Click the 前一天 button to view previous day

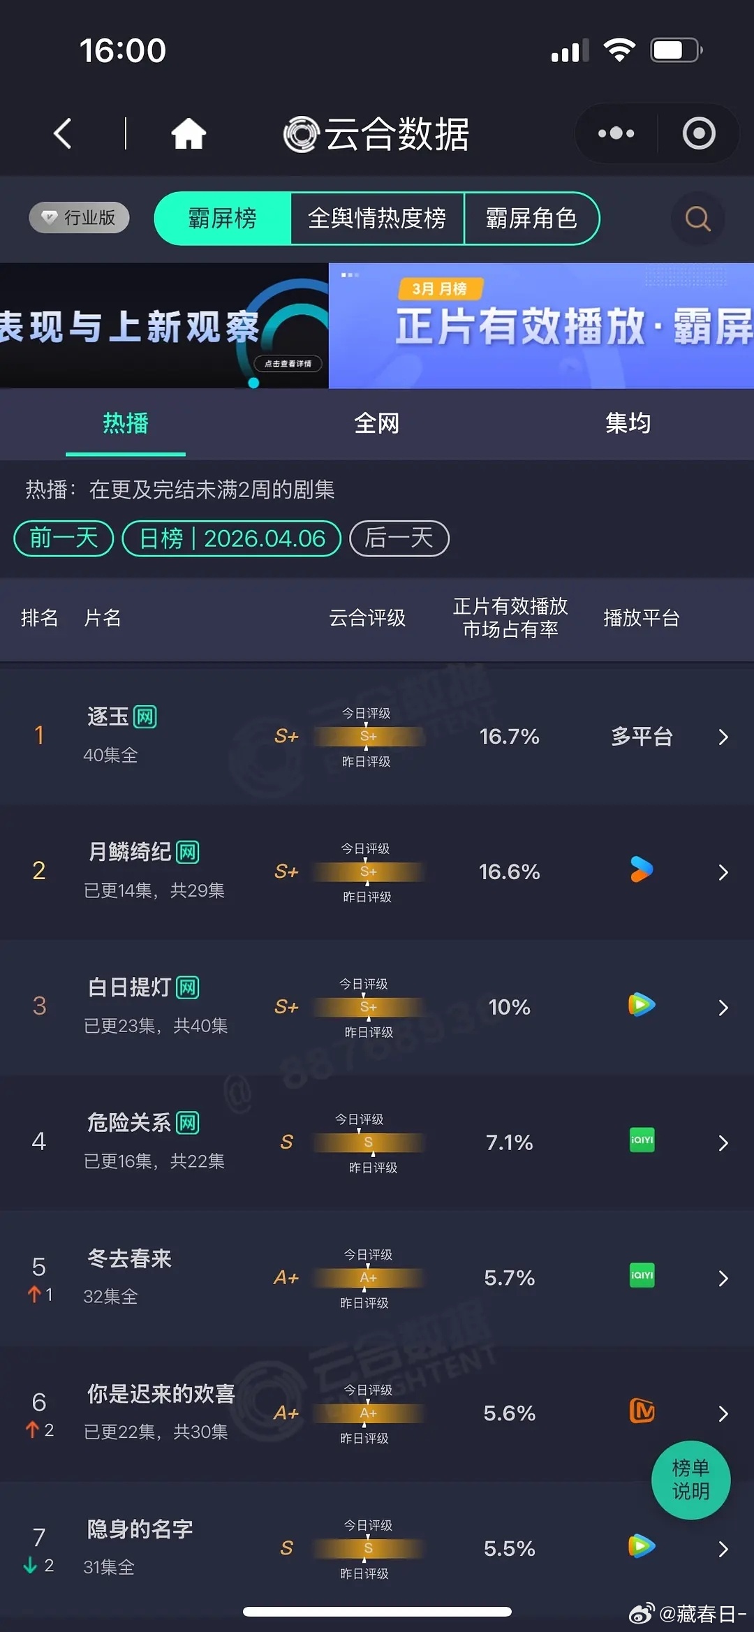click(62, 538)
